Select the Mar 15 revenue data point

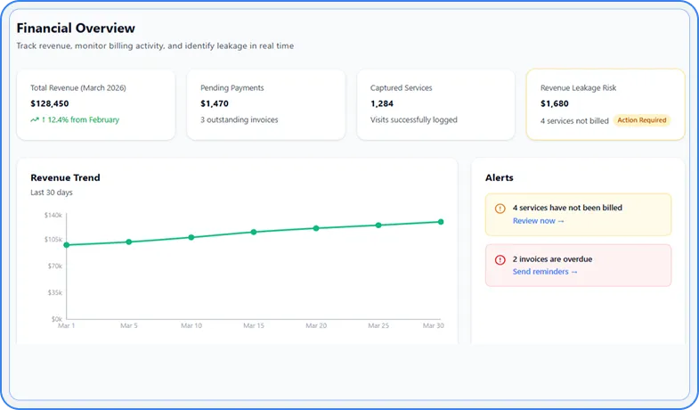254,232
